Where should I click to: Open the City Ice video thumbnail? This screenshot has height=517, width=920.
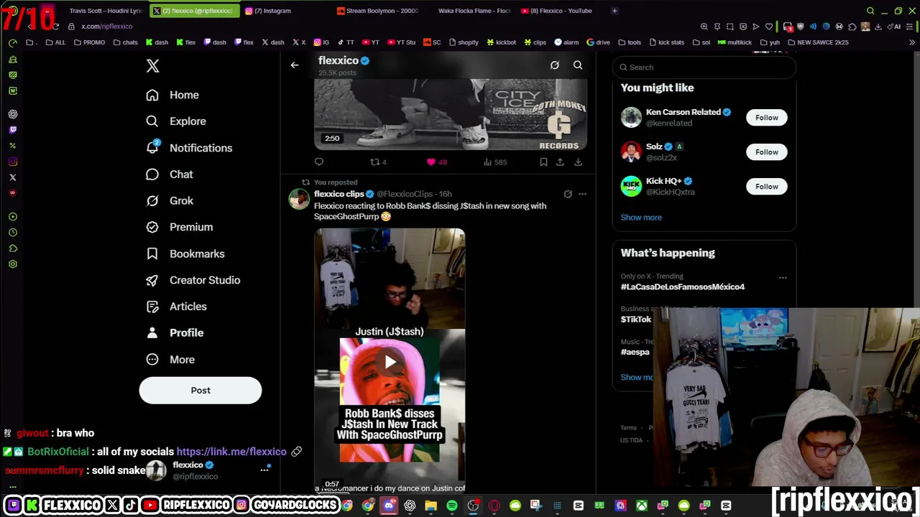point(451,114)
